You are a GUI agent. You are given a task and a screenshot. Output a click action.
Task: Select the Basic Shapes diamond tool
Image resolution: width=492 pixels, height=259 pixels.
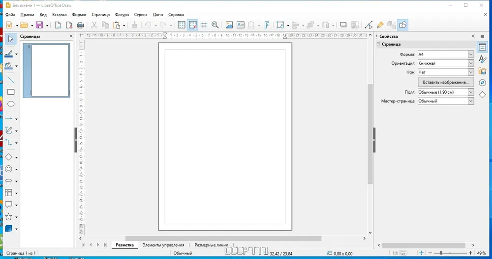pyautogui.click(x=9, y=157)
